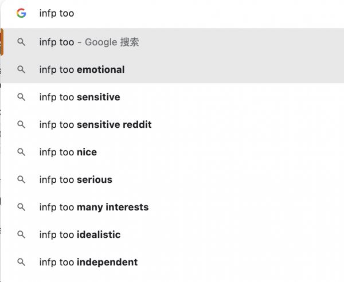Choose the "infp too nice" suggestion
This screenshot has height=282, width=344.
68,152
